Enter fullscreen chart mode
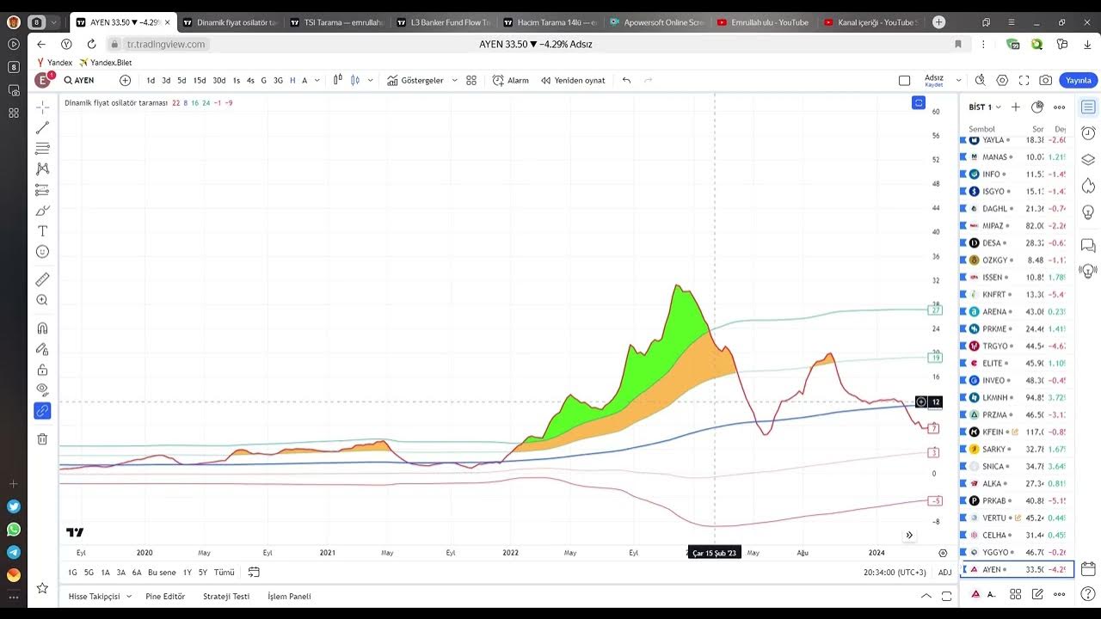Viewport: 1101px width, 619px height. pyautogui.click(x=1024, y=80)
